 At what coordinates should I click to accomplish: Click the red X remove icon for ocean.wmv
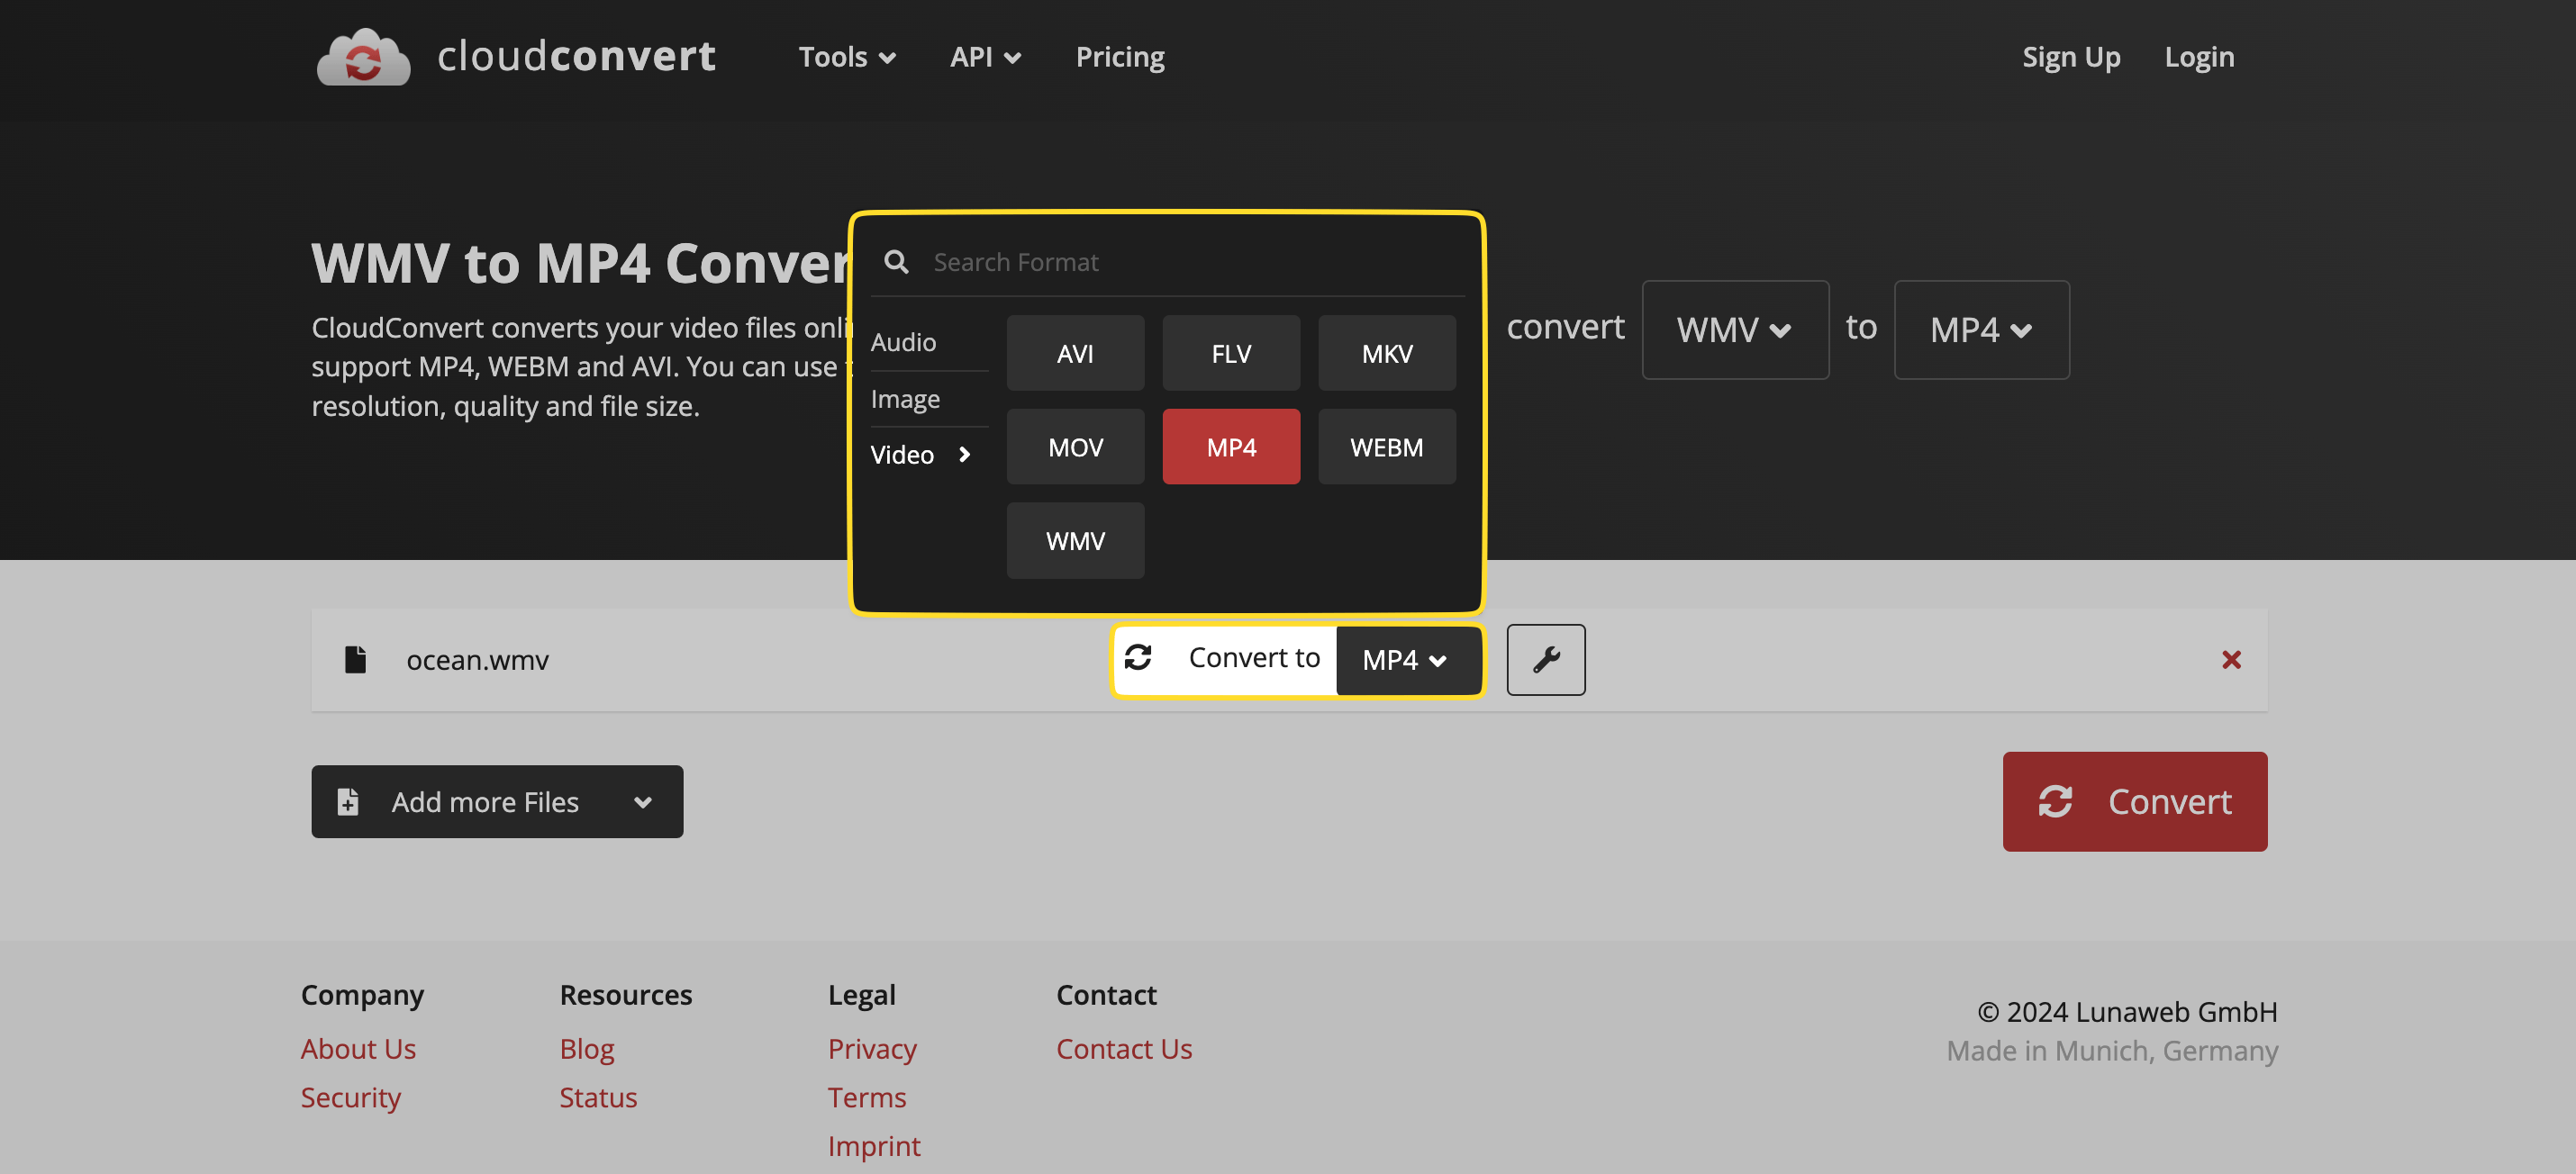[x=2231, y=658]
